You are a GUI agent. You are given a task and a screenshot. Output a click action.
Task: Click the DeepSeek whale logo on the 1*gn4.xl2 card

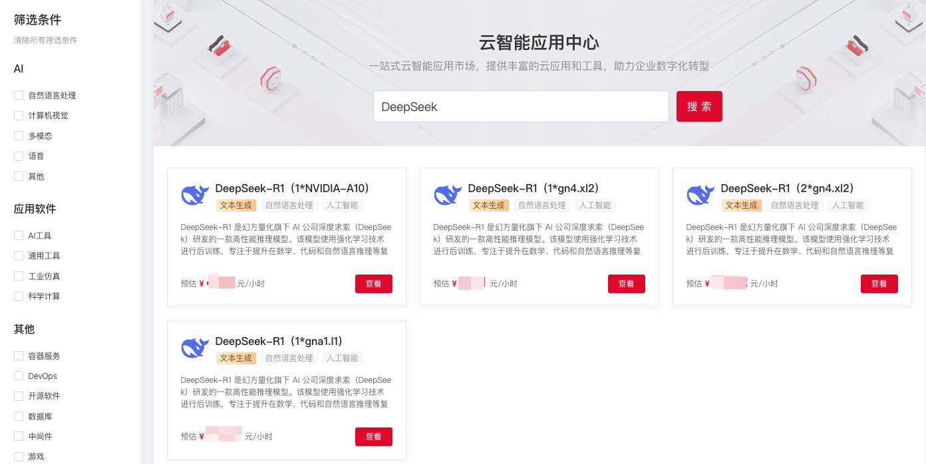[x=448, y=195]
